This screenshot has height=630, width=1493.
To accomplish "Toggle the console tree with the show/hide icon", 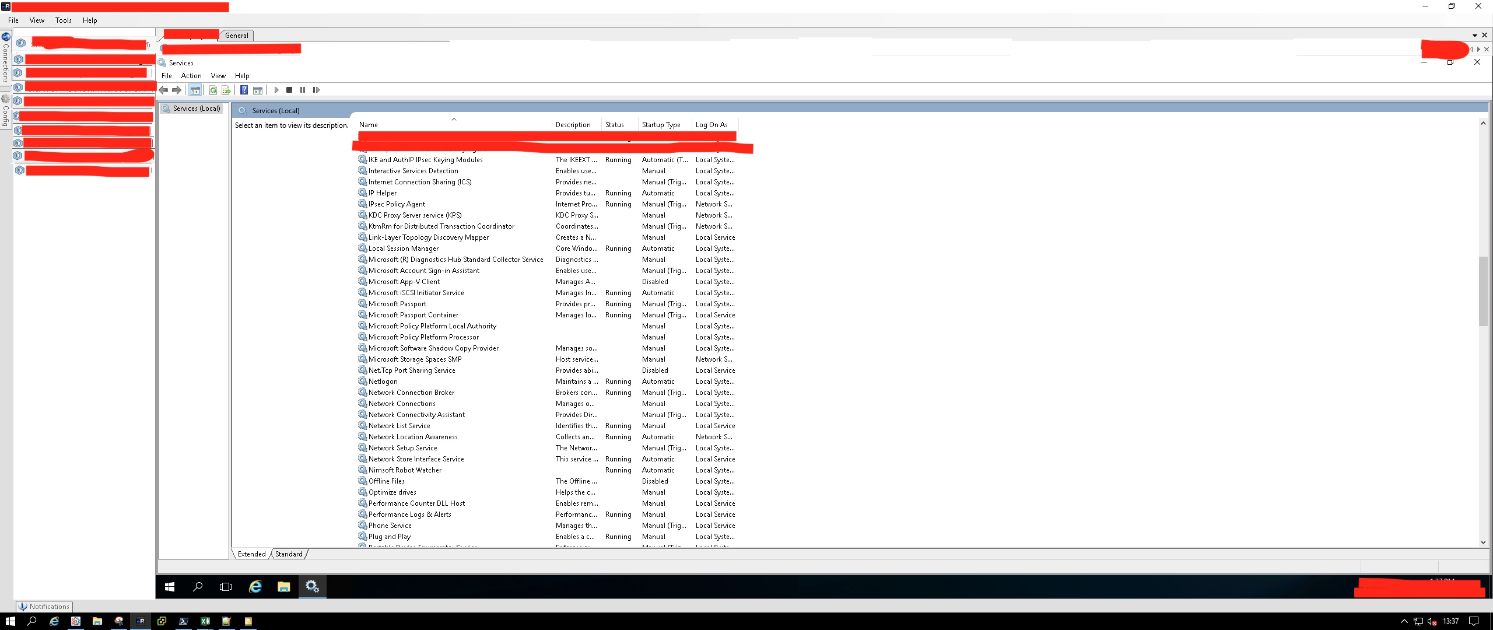I will click(195, 90).
